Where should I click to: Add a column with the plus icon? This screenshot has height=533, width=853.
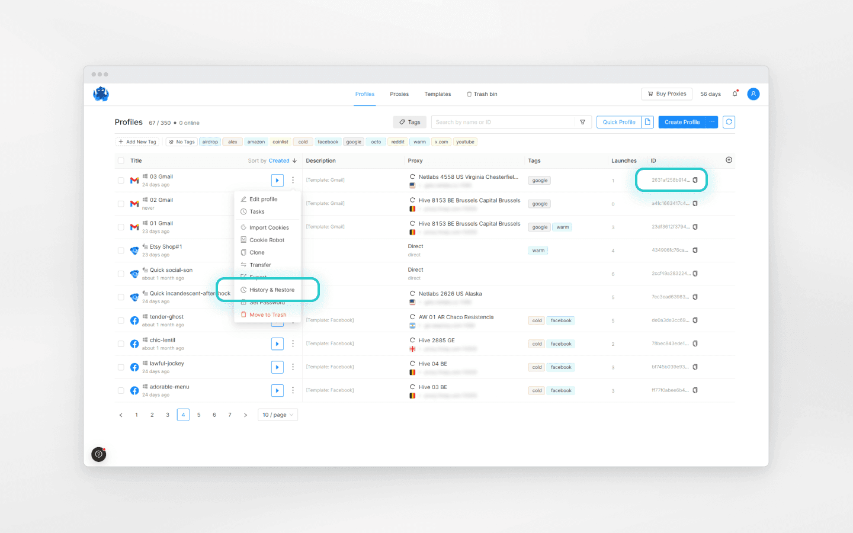(729, 160)
